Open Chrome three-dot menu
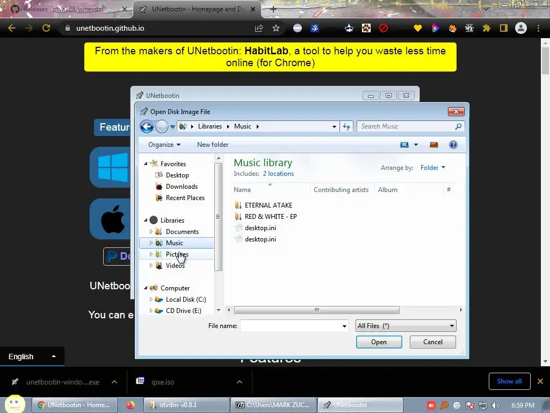550x413 pixels. (538, 28)
